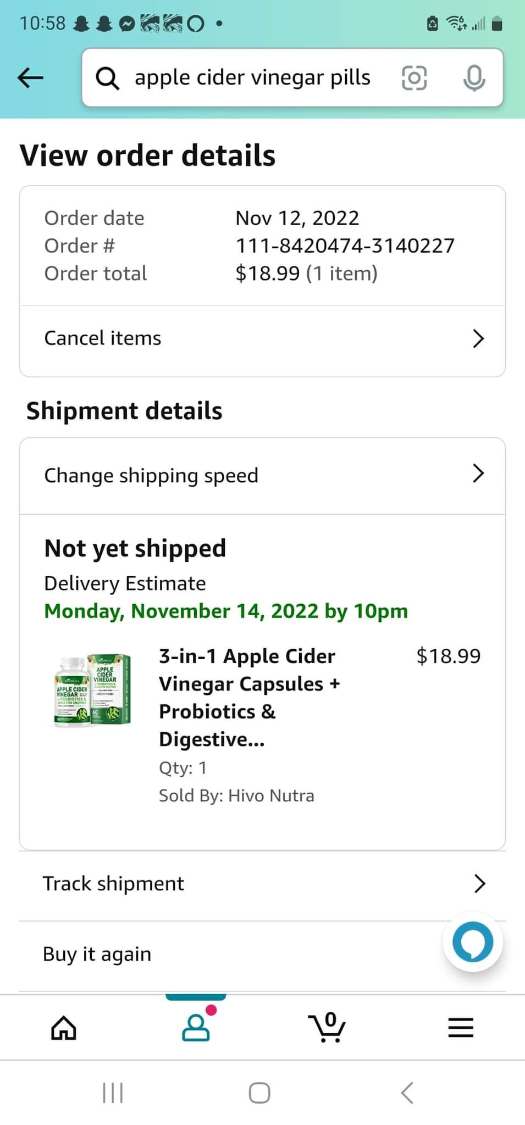This screenshot has width=525, height=1125.
Task: Open camera lens search icon
Action: coord(414,77)
